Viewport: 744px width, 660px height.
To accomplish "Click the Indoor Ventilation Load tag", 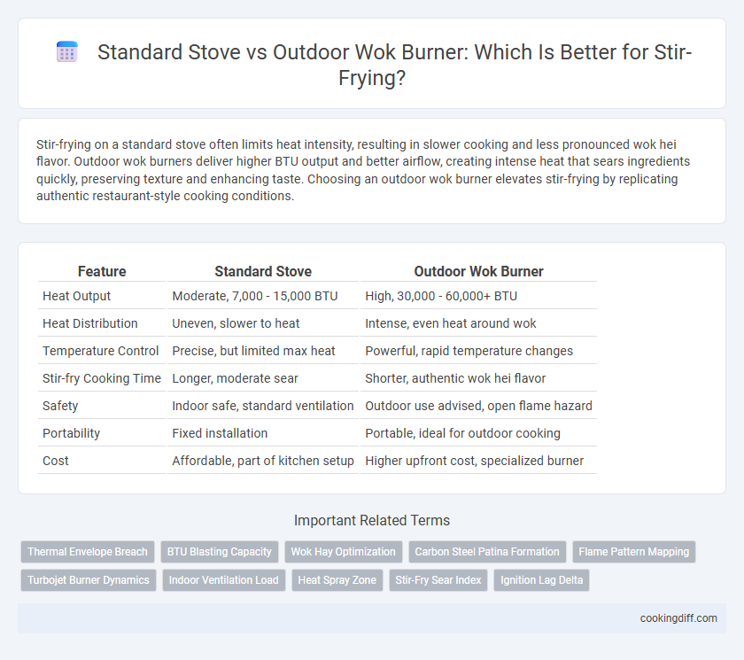I will [224, 580].
